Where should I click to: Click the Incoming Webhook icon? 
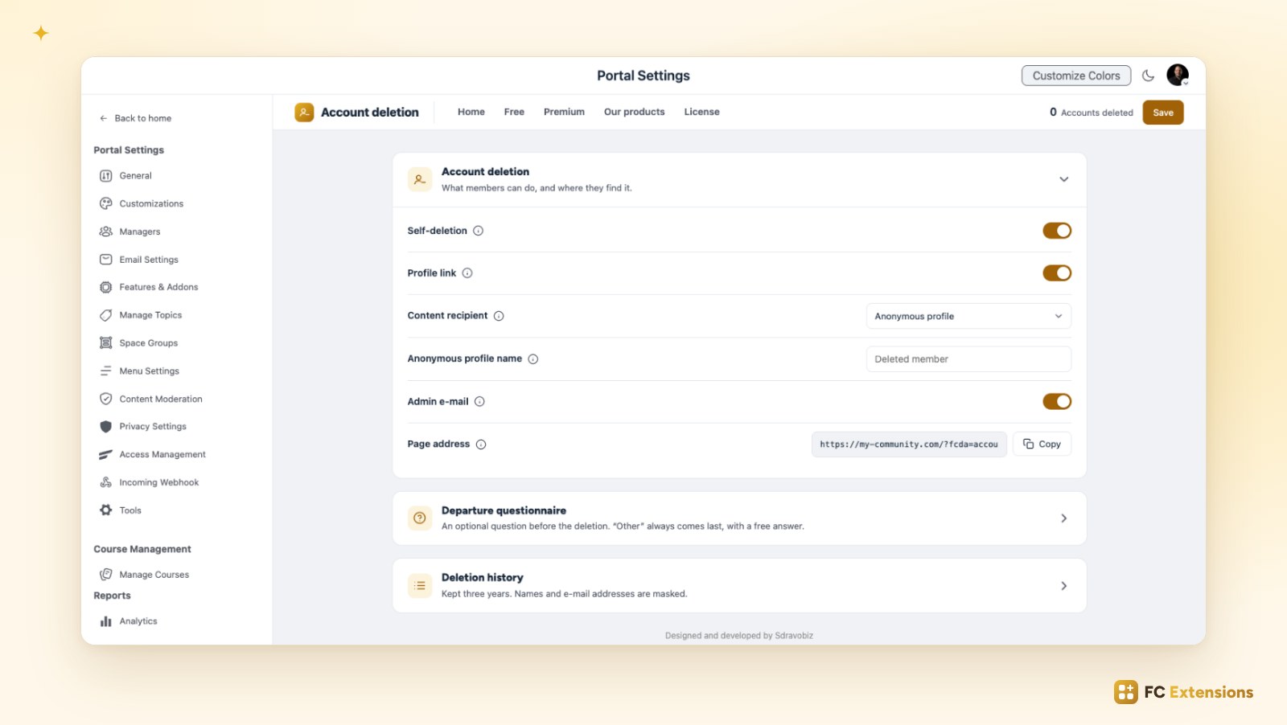point(105,482)
